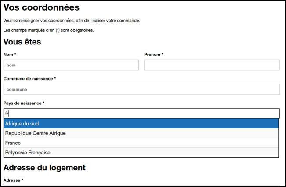Click the Nom input field

tap(71, 65)
